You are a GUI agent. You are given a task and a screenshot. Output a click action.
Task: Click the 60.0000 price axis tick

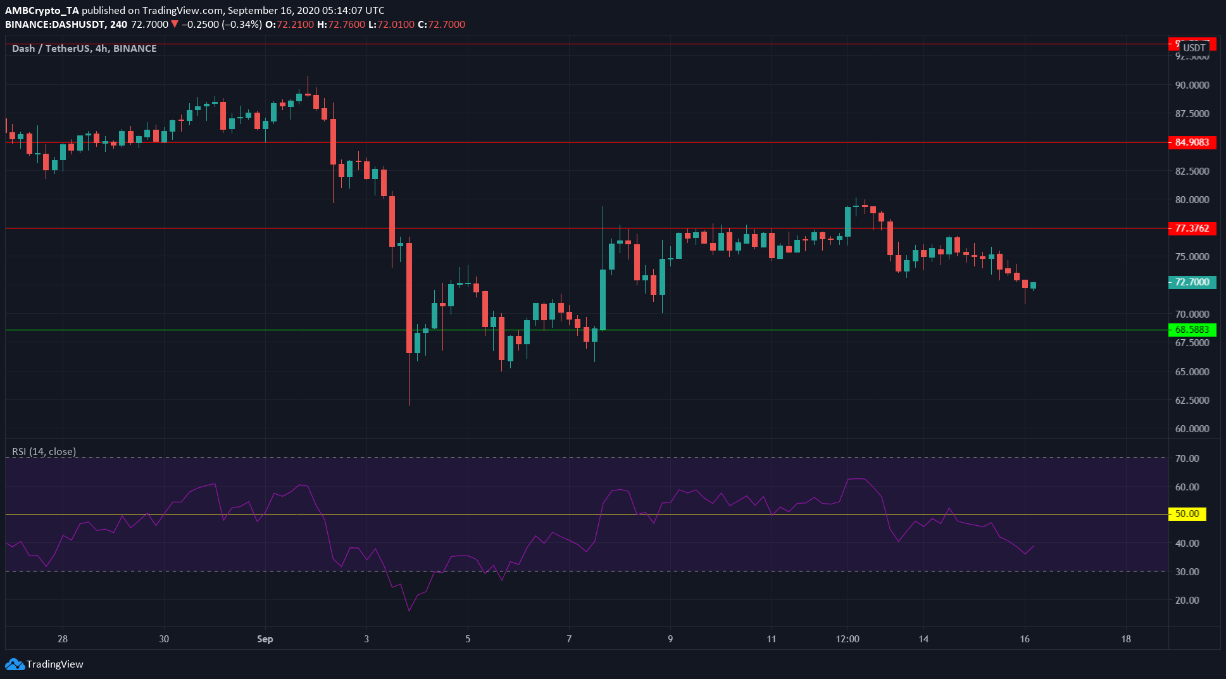click(1192, 429)
